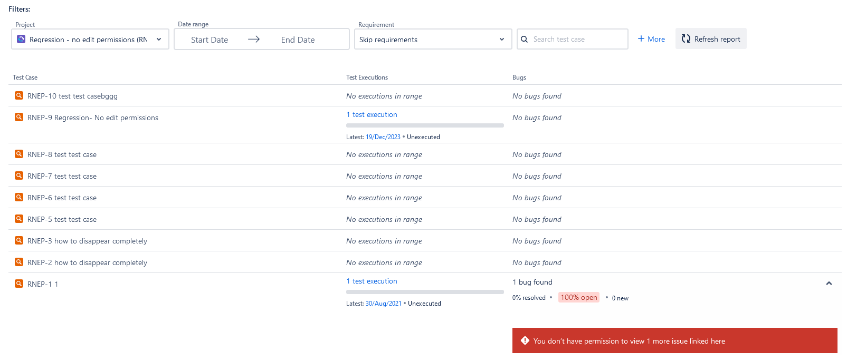
Task: Click the test case icon beside RNEP-3
Action: [x=19, y=240]
